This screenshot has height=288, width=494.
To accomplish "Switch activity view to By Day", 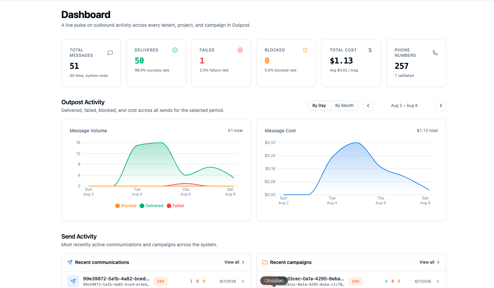I will (319, 106).
